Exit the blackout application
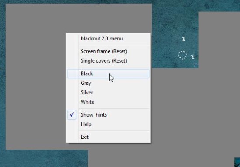Screen dimensions: 240x167 (108, 137)
